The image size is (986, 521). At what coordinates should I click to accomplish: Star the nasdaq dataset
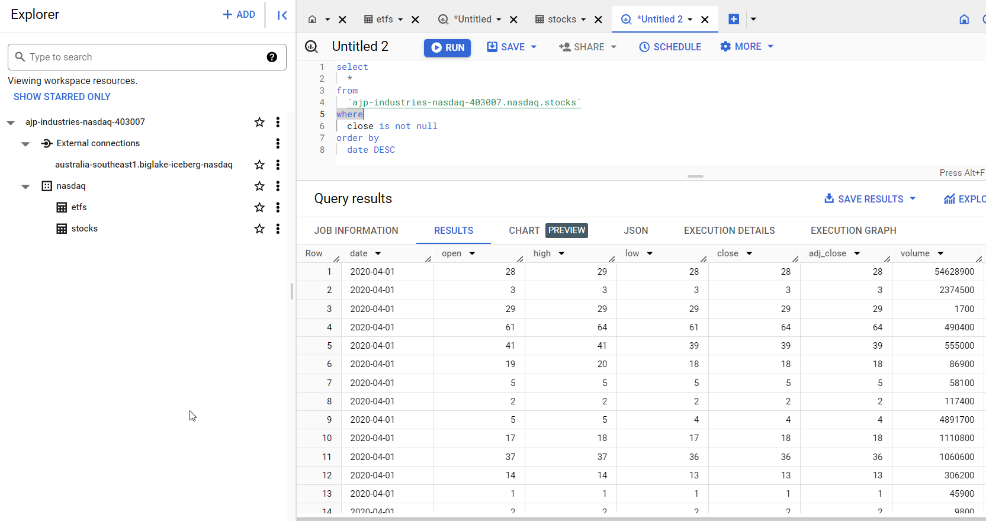click(259, 186)
